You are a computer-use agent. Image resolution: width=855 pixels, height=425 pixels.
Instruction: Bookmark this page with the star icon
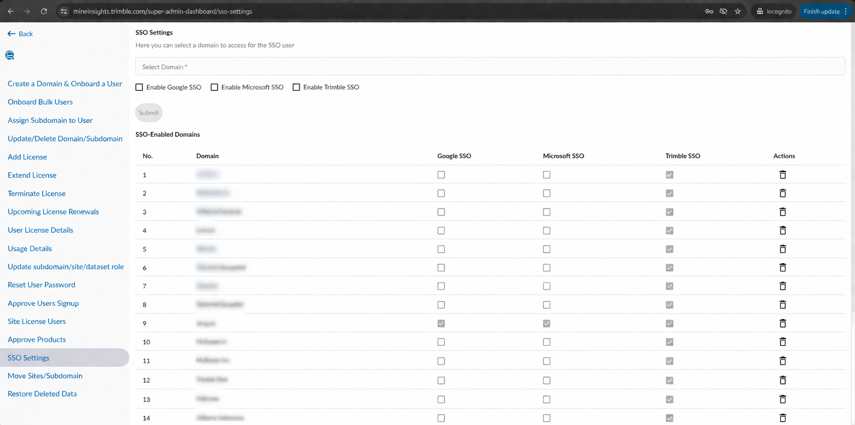(738, 11)
